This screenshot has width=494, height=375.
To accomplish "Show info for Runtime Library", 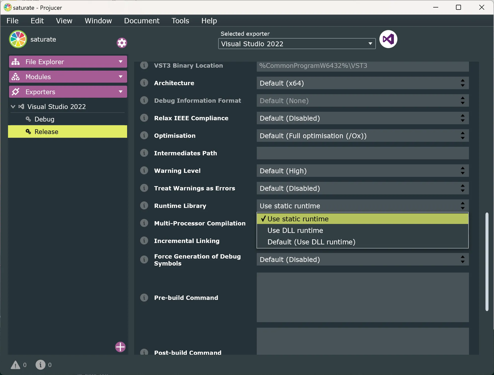I will tap(144, 205).
